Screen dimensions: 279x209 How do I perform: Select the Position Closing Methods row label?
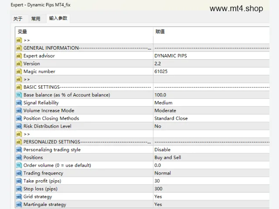[x=51, y=118]
